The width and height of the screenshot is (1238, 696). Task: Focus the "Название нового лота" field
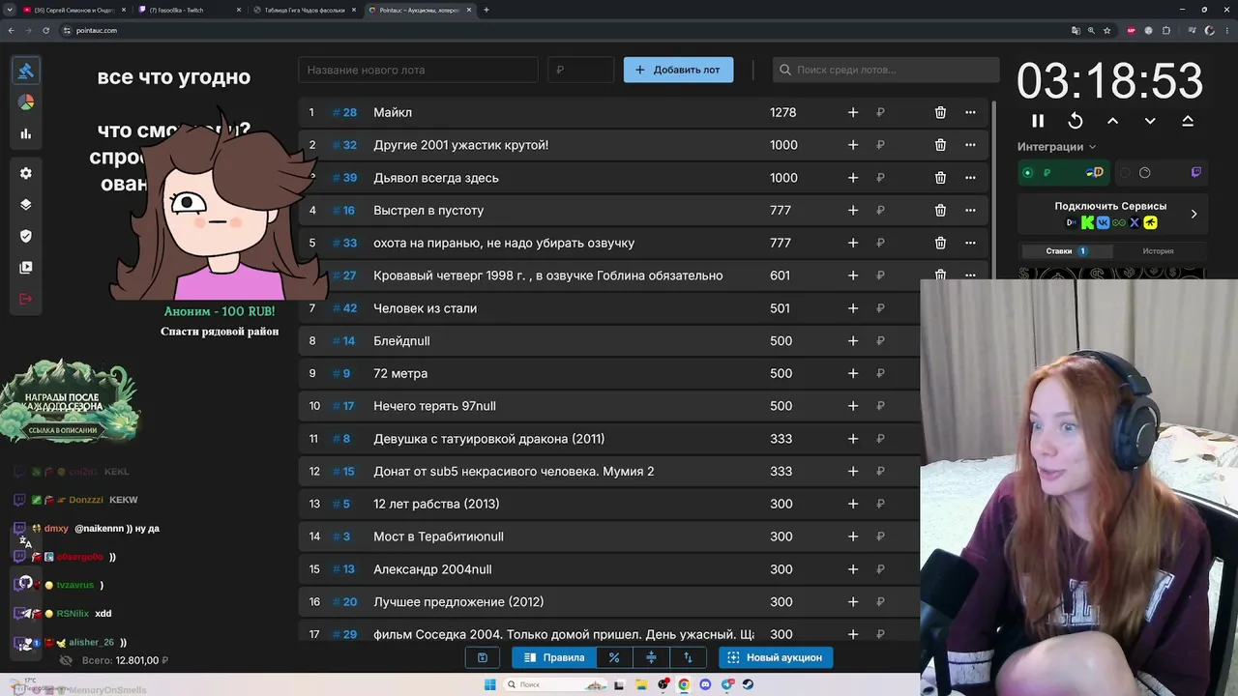[418, 70]
